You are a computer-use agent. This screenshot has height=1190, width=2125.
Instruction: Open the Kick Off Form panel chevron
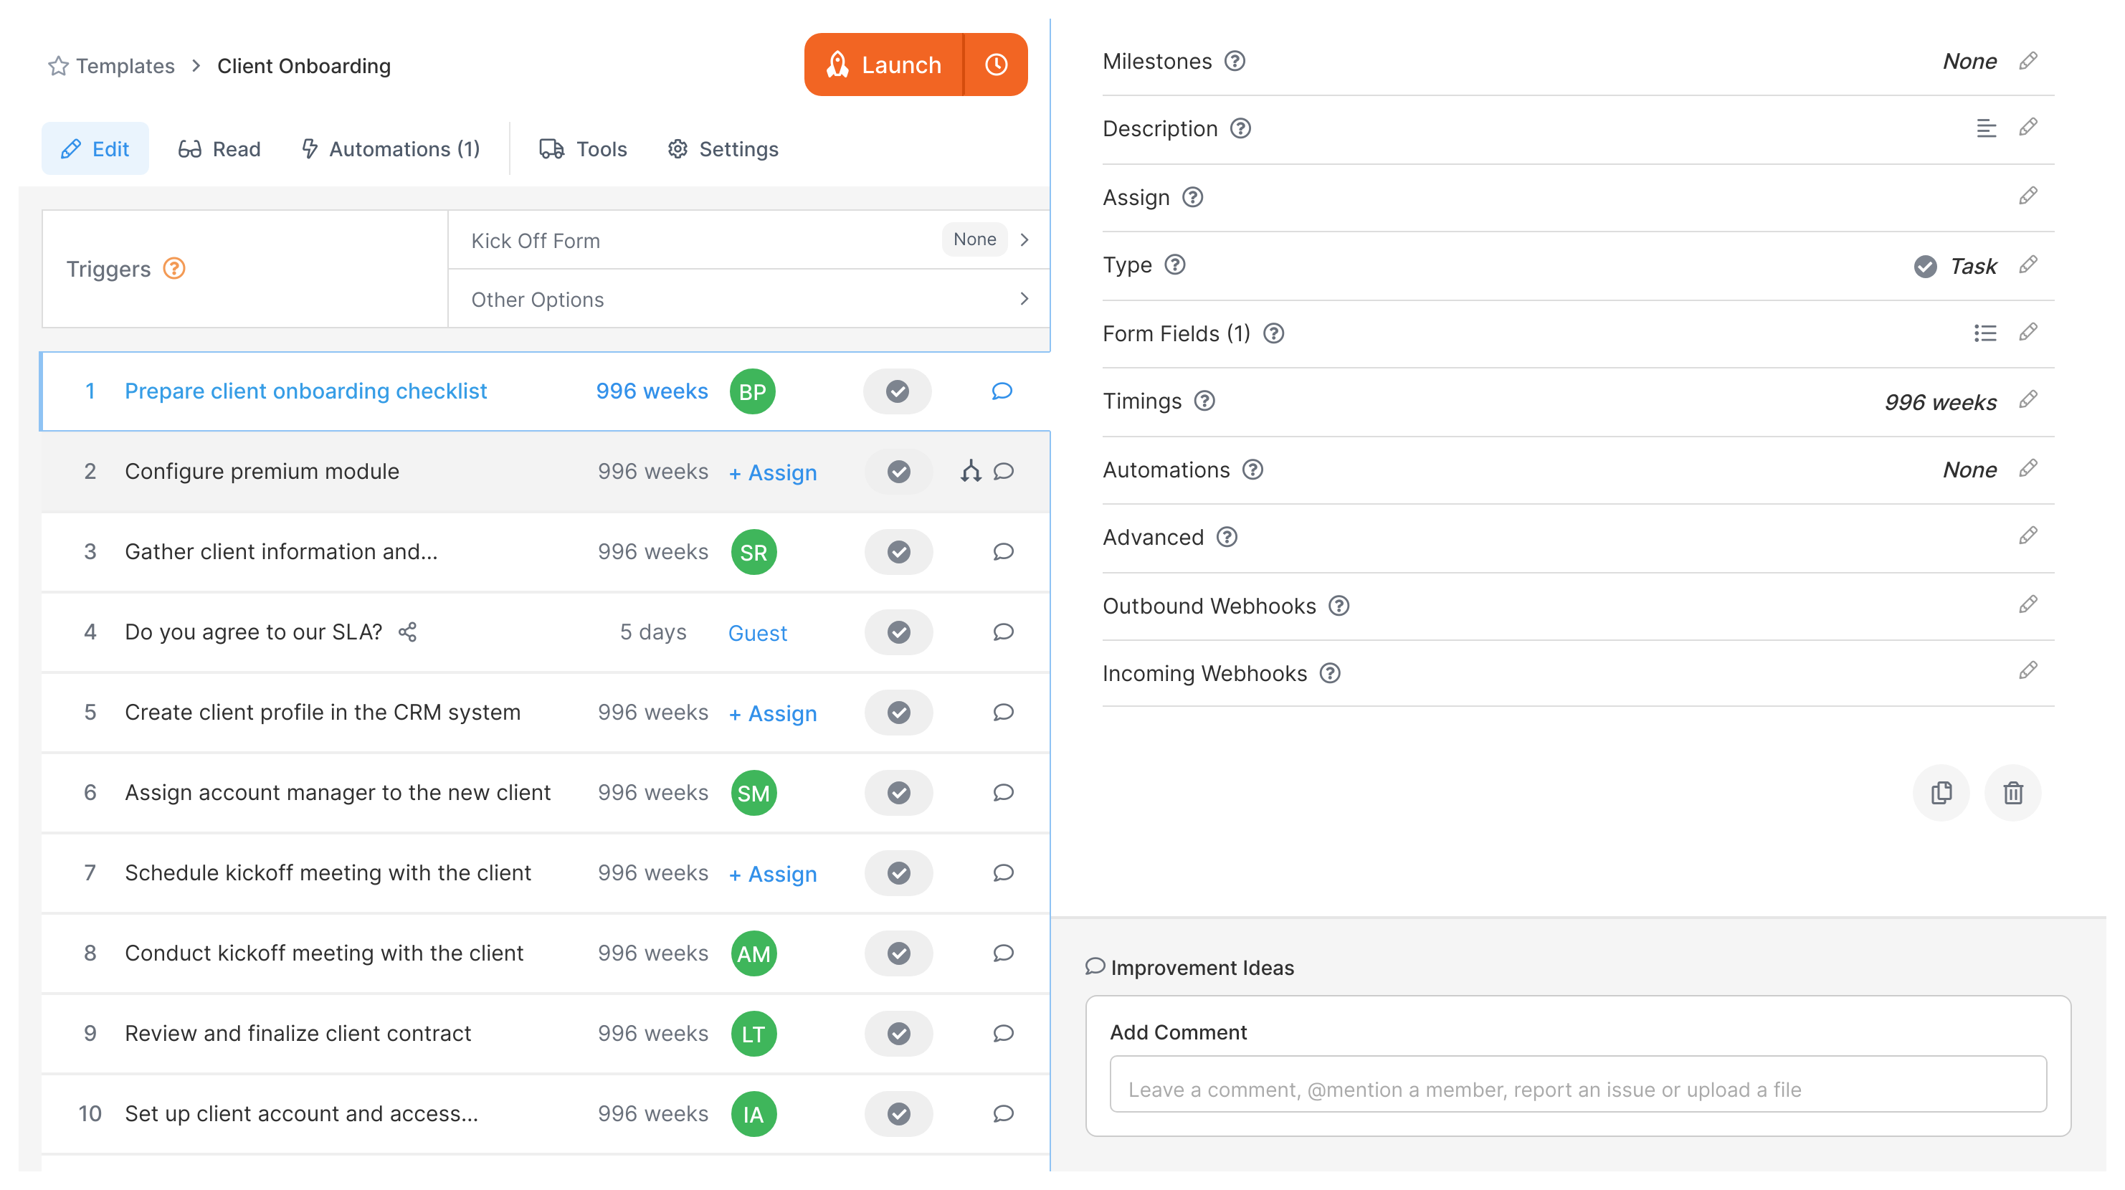[1025, 239]
